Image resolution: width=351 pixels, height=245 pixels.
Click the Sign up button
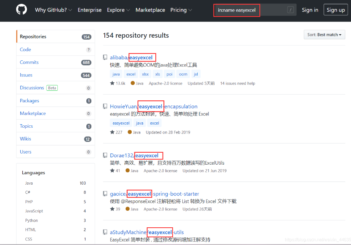[x=336, y=10]
